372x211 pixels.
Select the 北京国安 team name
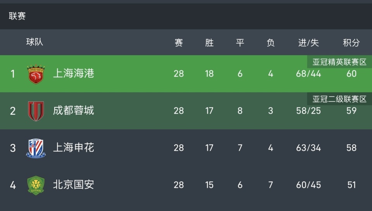73,185
